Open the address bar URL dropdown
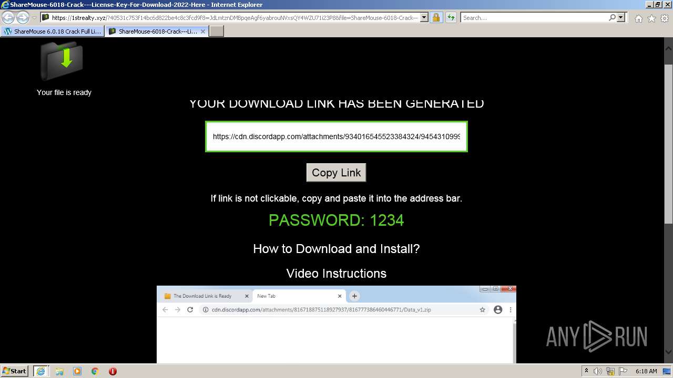Screen dimensions: 673x378 pyautogui.click(x=424, y=17)
